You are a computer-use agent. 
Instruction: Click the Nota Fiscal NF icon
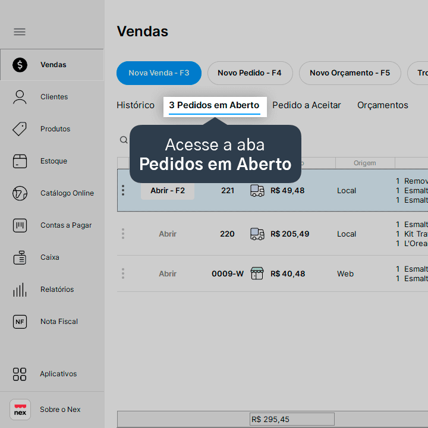point(20,322)
